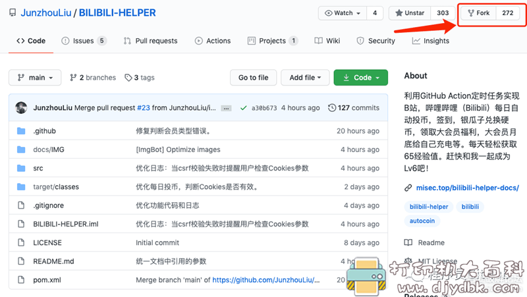Open the LICENSE file
This screenshot has height=297, width=527.
pos(47,242)
